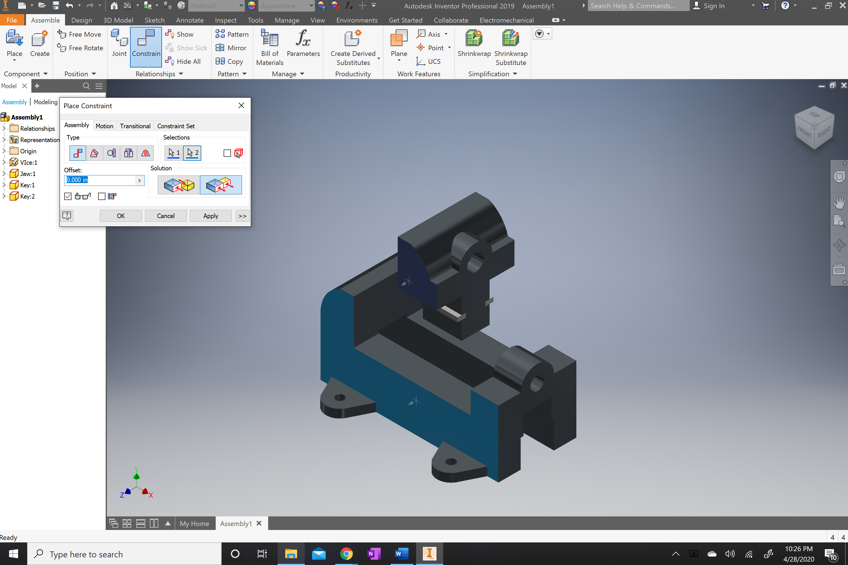The width and height of the screenshot is (848, 565).
Task: Select the Free Move tool
Action: click(79, 34)
